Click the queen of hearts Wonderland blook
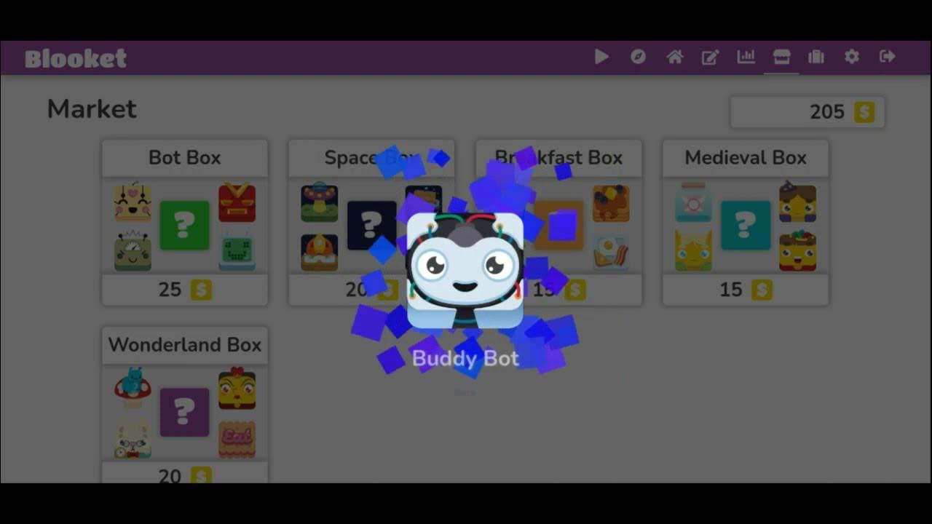The height and width of the screenshot is (524, 932). [x=237, y=389]
